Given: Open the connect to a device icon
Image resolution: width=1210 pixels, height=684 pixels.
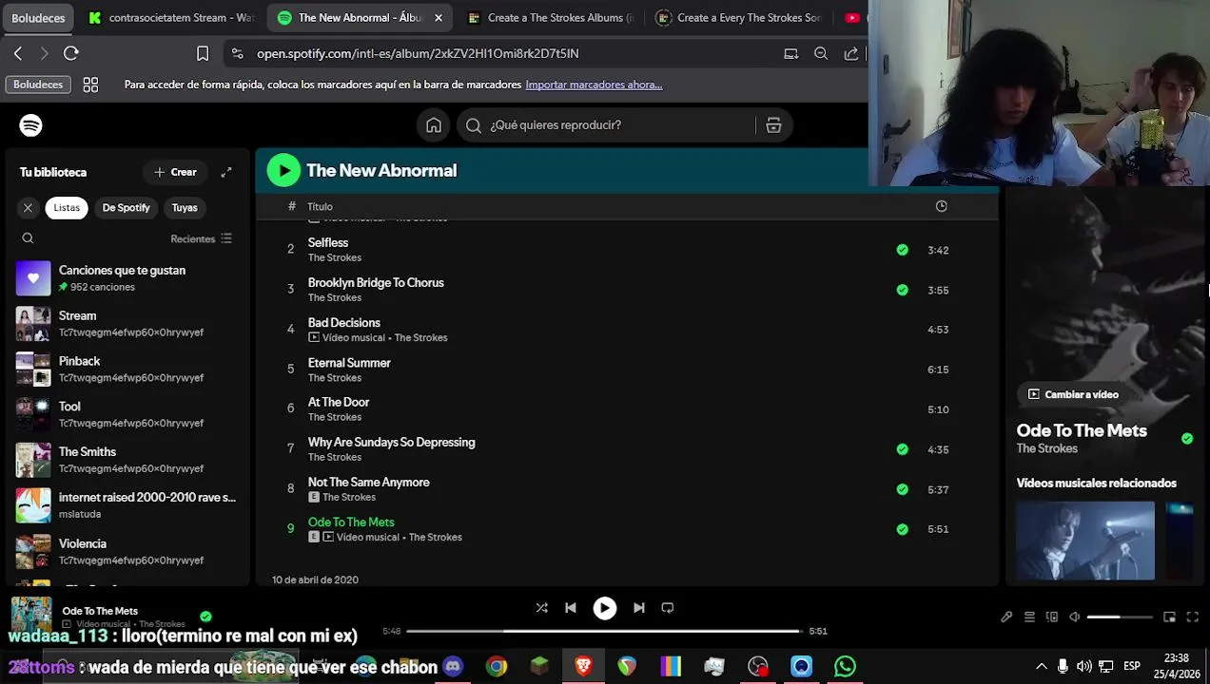Looking at the screenshot, I should click(x=1052, y=617).
